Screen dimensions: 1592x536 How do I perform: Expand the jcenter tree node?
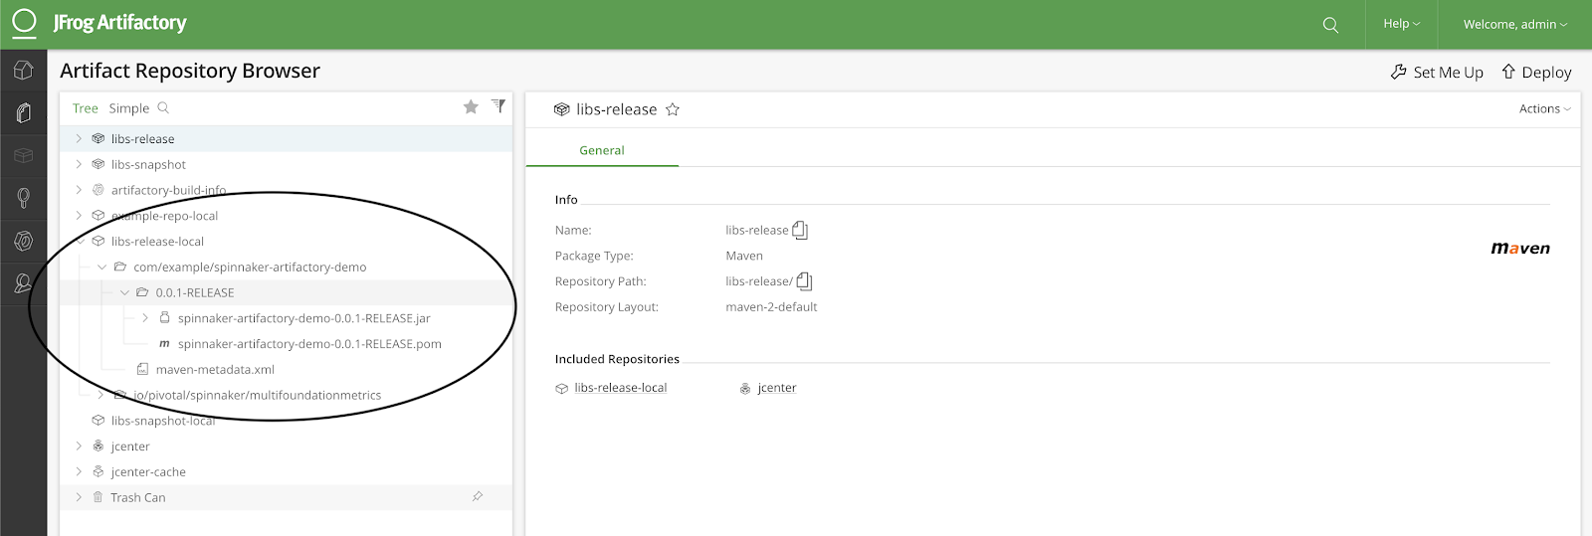(x=79, y=447)
